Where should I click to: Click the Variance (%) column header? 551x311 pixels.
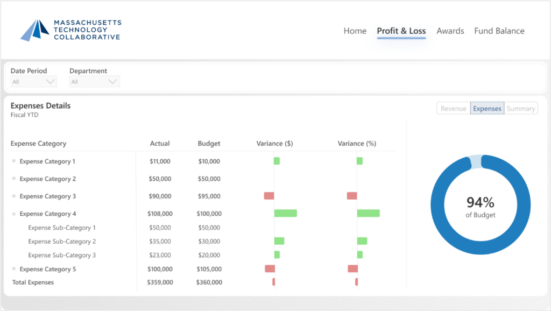357,143
